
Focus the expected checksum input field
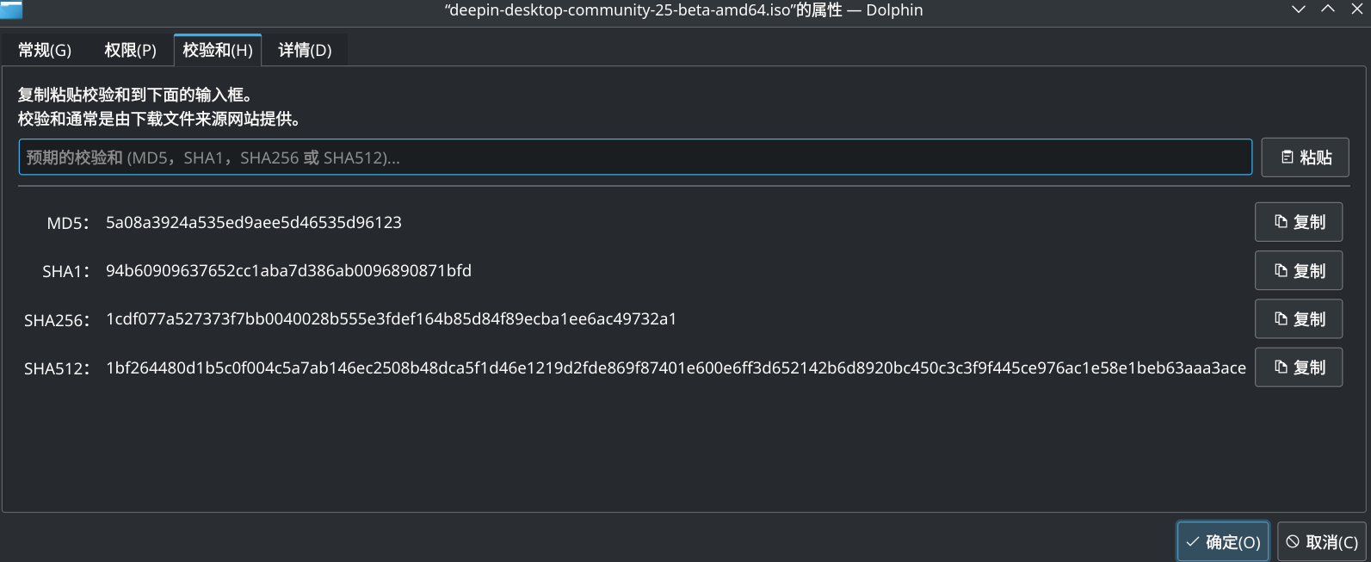point(635,157)
